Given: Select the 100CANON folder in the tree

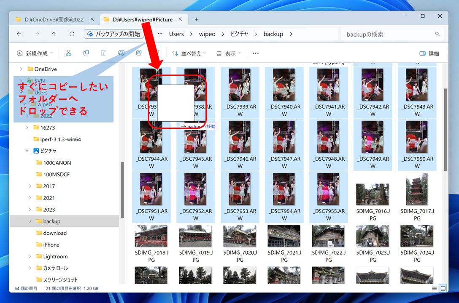Looking at the screenshot, I should click(57, 162).
